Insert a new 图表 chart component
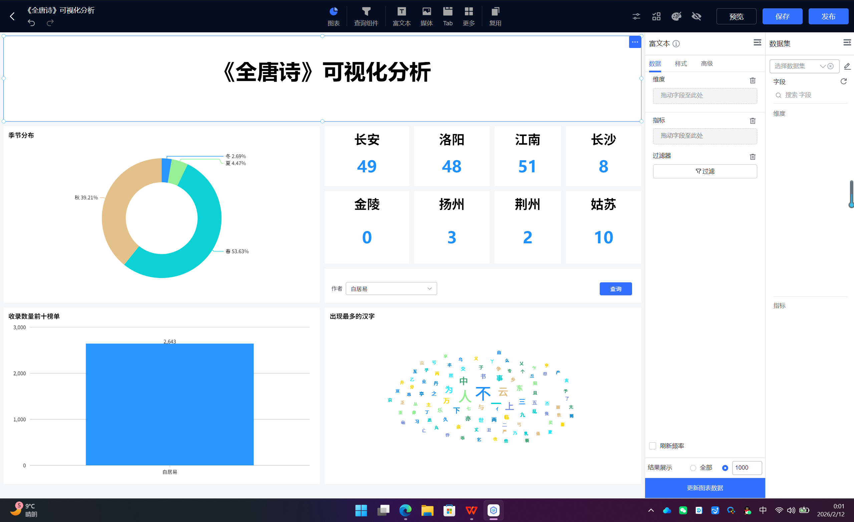Screen dimensions: 854x522 pos(333,16)
